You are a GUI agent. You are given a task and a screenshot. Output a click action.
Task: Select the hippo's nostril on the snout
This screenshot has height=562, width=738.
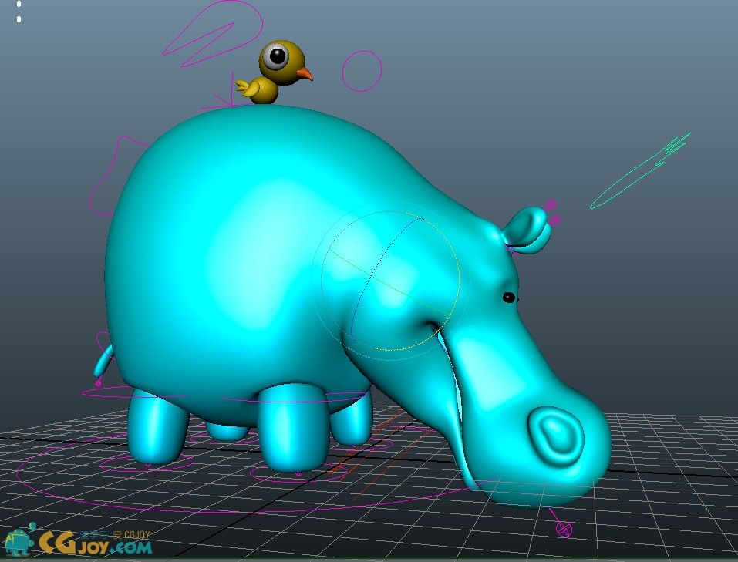556,437
